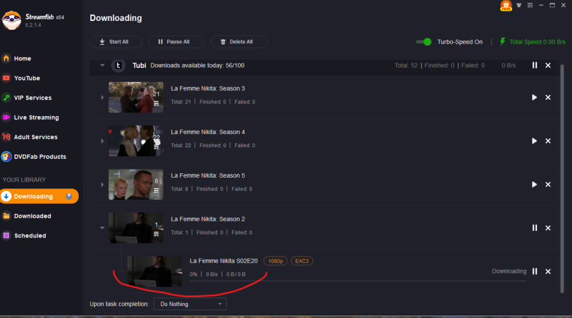Toggle the Turbo-Speed switch
The image size is (572, 318).
pyautogui.click(x=424, y=42)
